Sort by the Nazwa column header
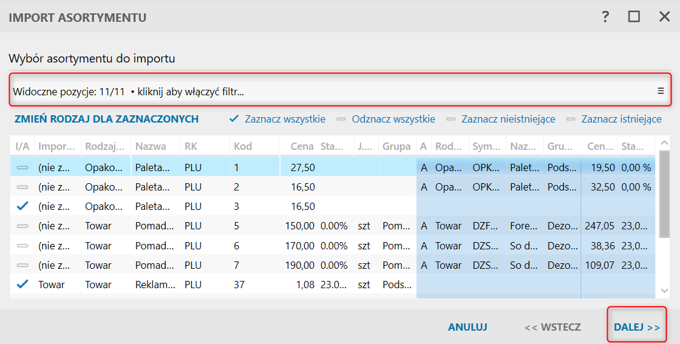This screenshot has height=344, width=680. click(151, 146)
